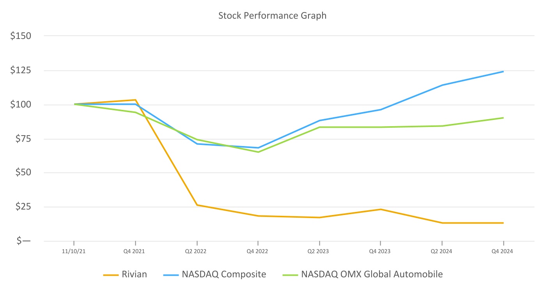Click the NASDAQ Composite legend line swatch
Image resolution: width=546 pixels, height=296 pixels.
pos(171,275)
